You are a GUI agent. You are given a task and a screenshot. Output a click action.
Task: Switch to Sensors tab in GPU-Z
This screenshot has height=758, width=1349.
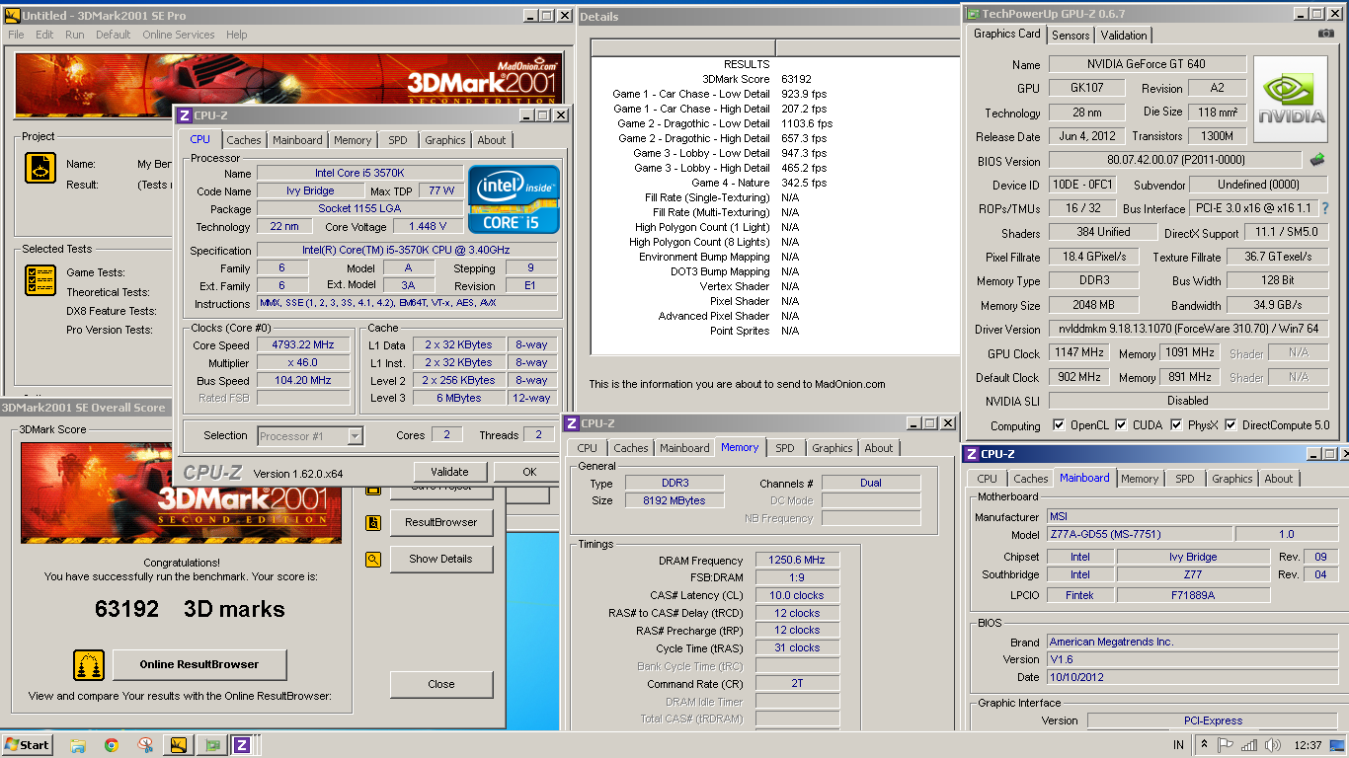(x=1071, y=35)
